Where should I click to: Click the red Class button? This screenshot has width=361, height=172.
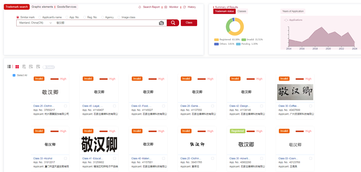[189, 23]
